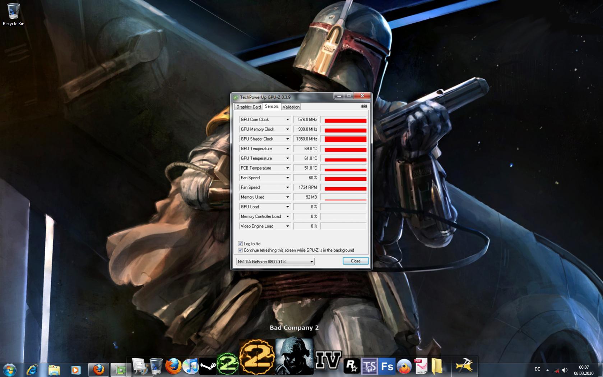The width and height of the screenshot is (603, 377).
Task: Expand GPU Shader Clock sensor dropdown
Action: click(287, 139)
